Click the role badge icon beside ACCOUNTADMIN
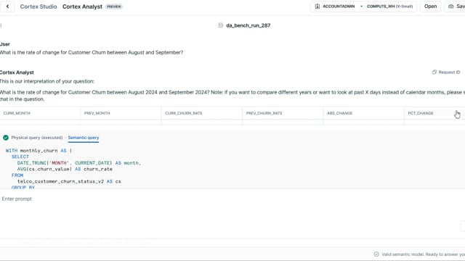Image resolution: width=465 pixels, height=261 pixels. coord(318,7)
